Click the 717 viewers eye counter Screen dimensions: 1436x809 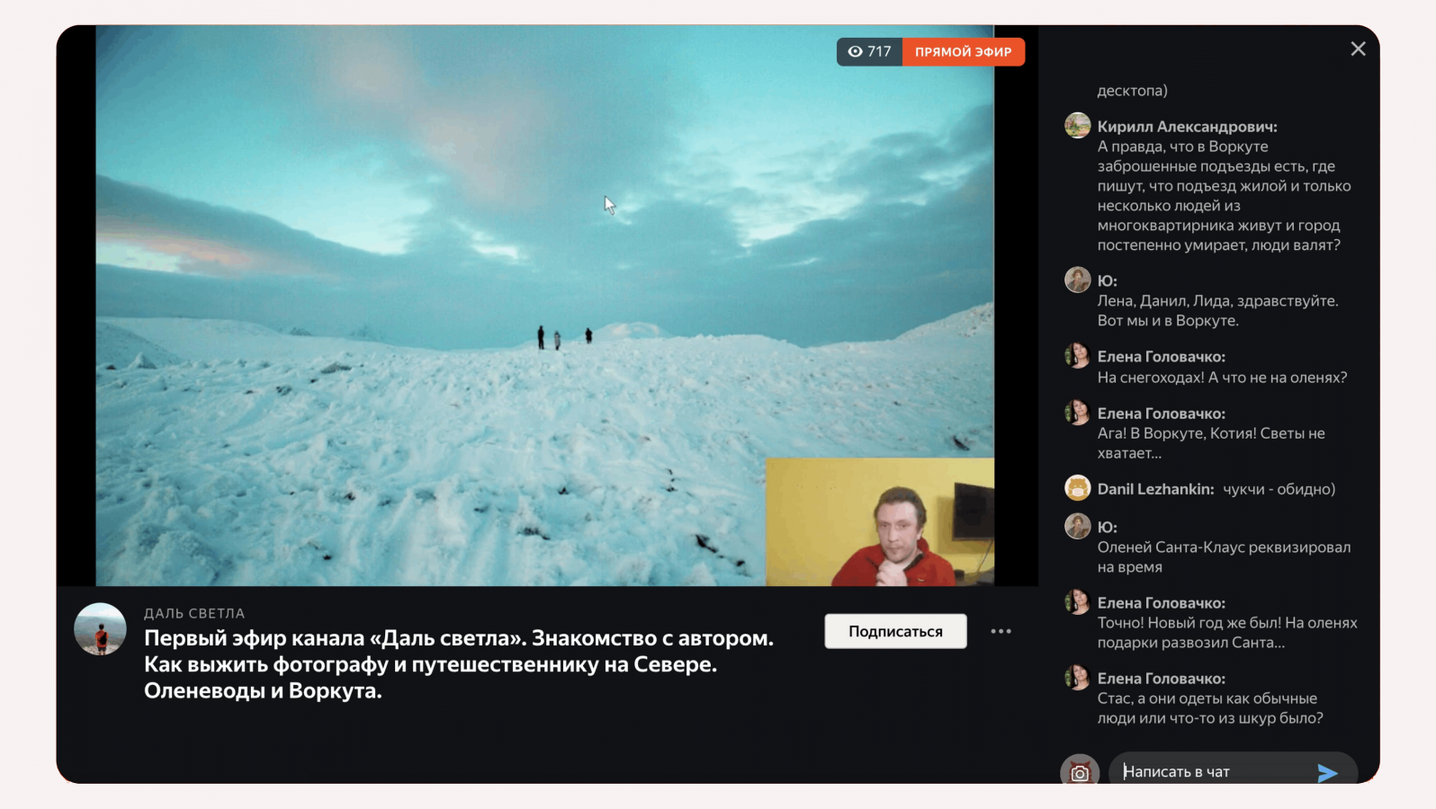tap(869, 51)
